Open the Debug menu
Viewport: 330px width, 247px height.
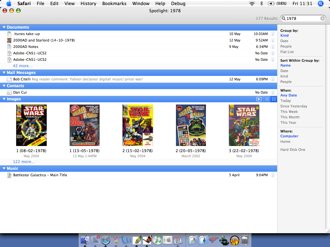coord(178,3)
